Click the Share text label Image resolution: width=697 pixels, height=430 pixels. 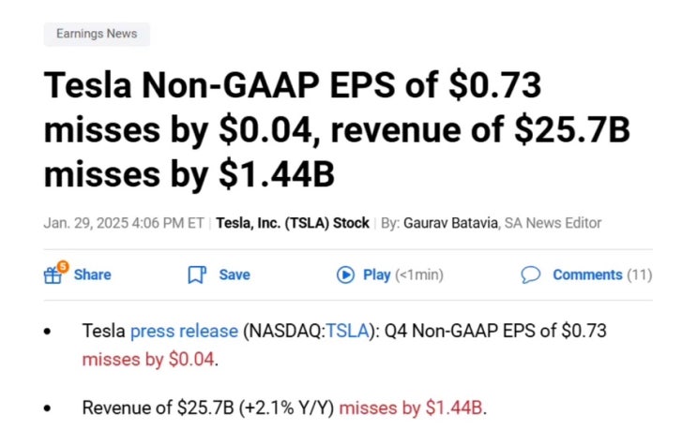pos(92,274)
